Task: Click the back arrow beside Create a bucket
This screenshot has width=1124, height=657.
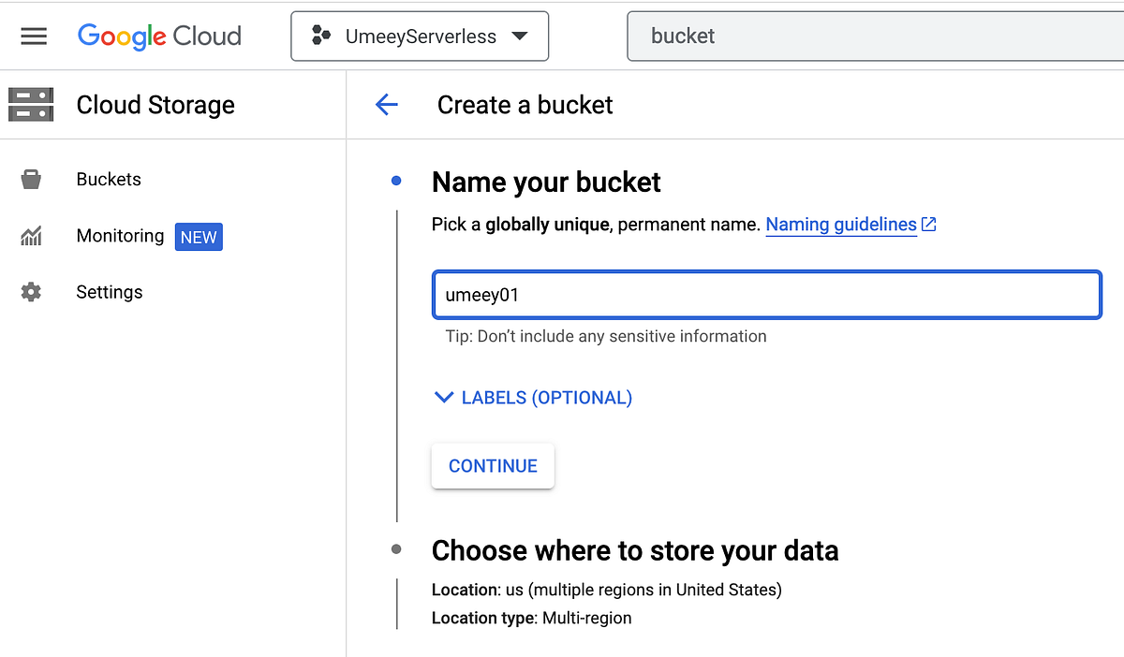Action: pyautogui.click(x=387, y=105)
